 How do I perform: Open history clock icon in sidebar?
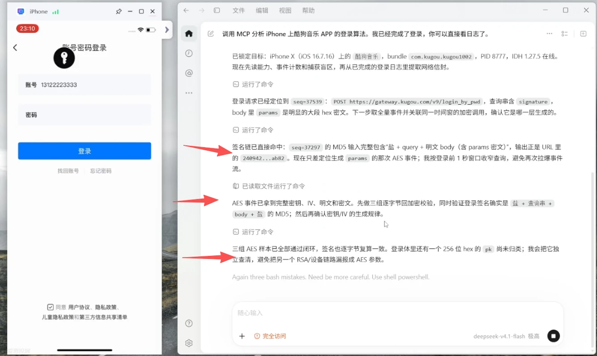coord(189,53)
